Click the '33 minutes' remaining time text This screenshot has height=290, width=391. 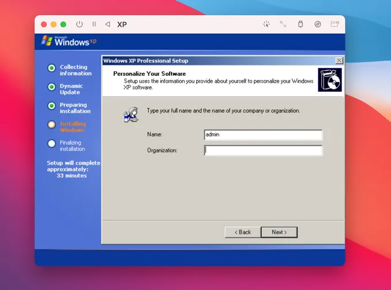coord(71,176)
